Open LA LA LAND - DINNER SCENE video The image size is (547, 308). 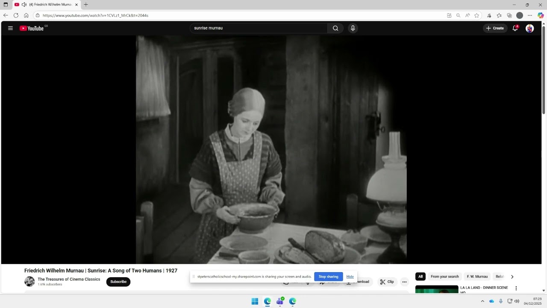[x=484, y=290]
